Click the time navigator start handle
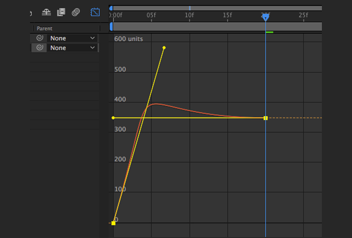Image resolution: width=352 pixels, height=238 pixels. (x=111, y=8)
